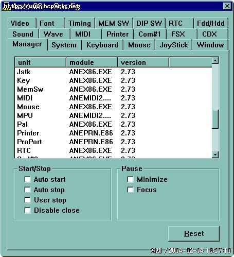234x257 pixels.
Task: Click ANEMIDI2 module in MPU row
Action: click(90, 115)
